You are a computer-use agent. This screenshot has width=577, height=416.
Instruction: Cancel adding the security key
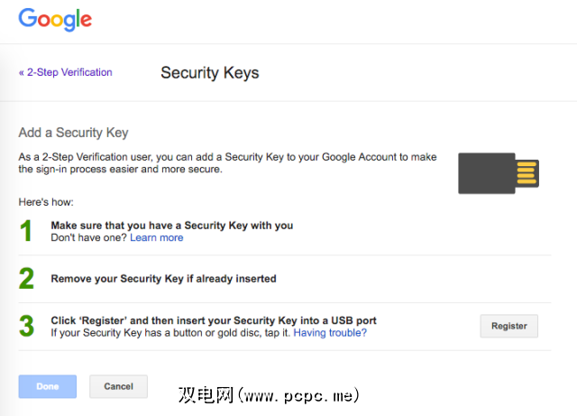pos(118,386)
